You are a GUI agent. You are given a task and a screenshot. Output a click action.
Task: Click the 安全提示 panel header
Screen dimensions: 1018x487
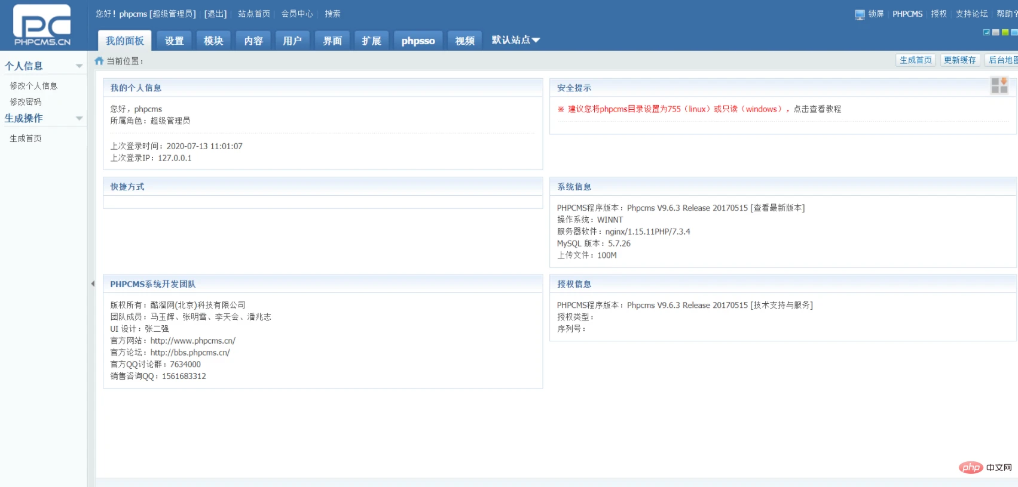coord(783,88)
